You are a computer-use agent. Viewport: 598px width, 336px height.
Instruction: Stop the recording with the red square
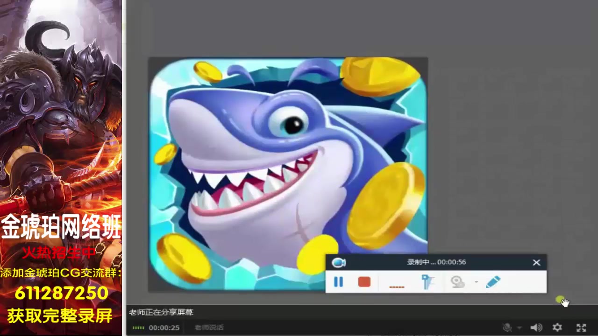coord(364,282)
